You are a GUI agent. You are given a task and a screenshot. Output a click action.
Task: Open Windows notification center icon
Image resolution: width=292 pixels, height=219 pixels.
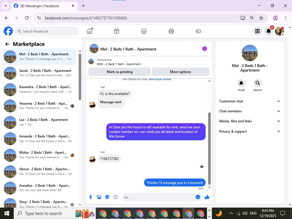click(283, 213)
